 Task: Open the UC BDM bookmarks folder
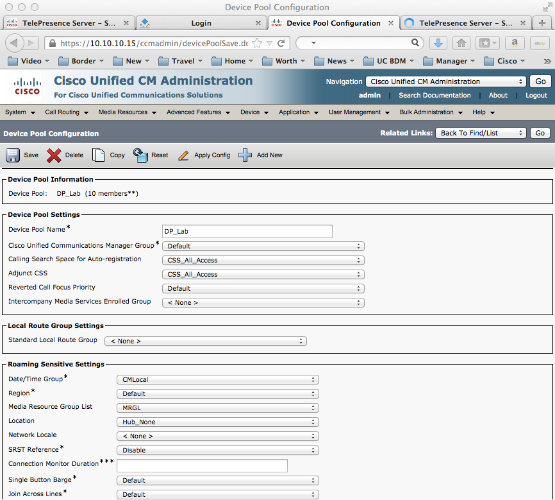click(389, 62)
